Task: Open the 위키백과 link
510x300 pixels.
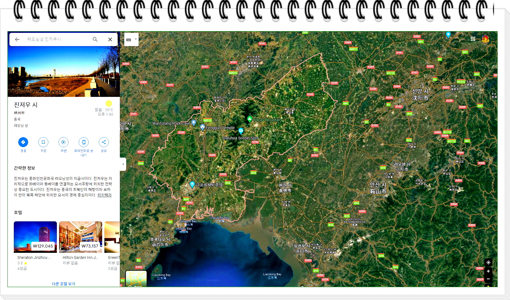Action: click(x=104, y=195)
